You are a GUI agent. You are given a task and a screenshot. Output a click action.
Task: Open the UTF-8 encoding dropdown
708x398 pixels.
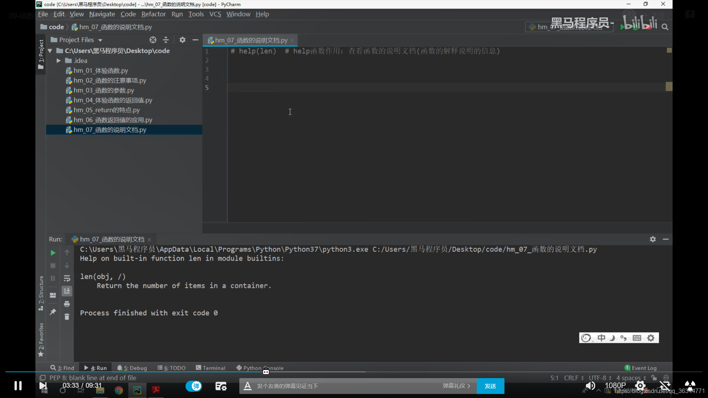[x=600, y=378]
